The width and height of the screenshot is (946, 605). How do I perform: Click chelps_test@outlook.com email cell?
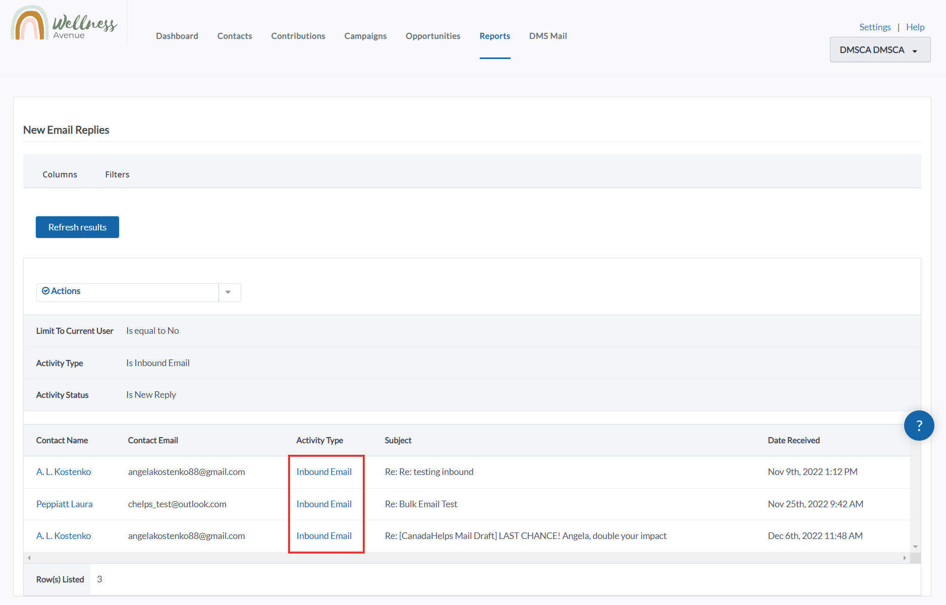point(177,504)
